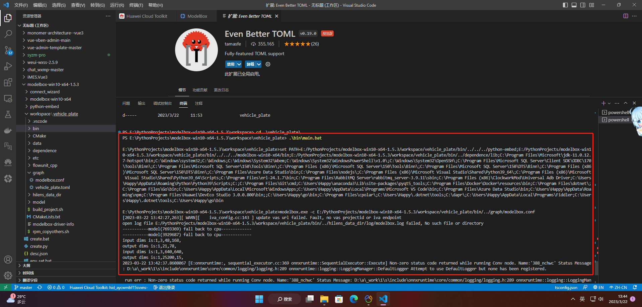Viewport: 642px width, 307px height.
Task: Open notifications bell in status bar
Action: point(635,287)
